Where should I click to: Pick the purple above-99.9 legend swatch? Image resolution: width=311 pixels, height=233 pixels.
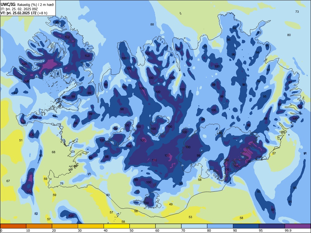[x=298, y=226]
